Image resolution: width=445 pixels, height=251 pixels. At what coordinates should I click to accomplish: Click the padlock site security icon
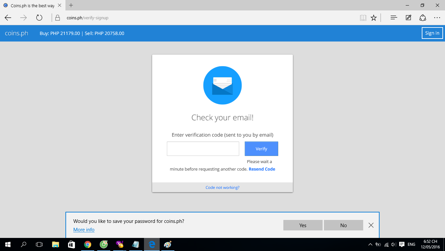tap(58, 18)
